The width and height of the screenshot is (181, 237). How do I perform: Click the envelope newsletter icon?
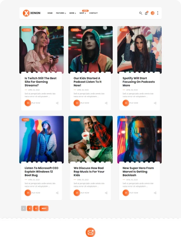(x=90, y=232)
